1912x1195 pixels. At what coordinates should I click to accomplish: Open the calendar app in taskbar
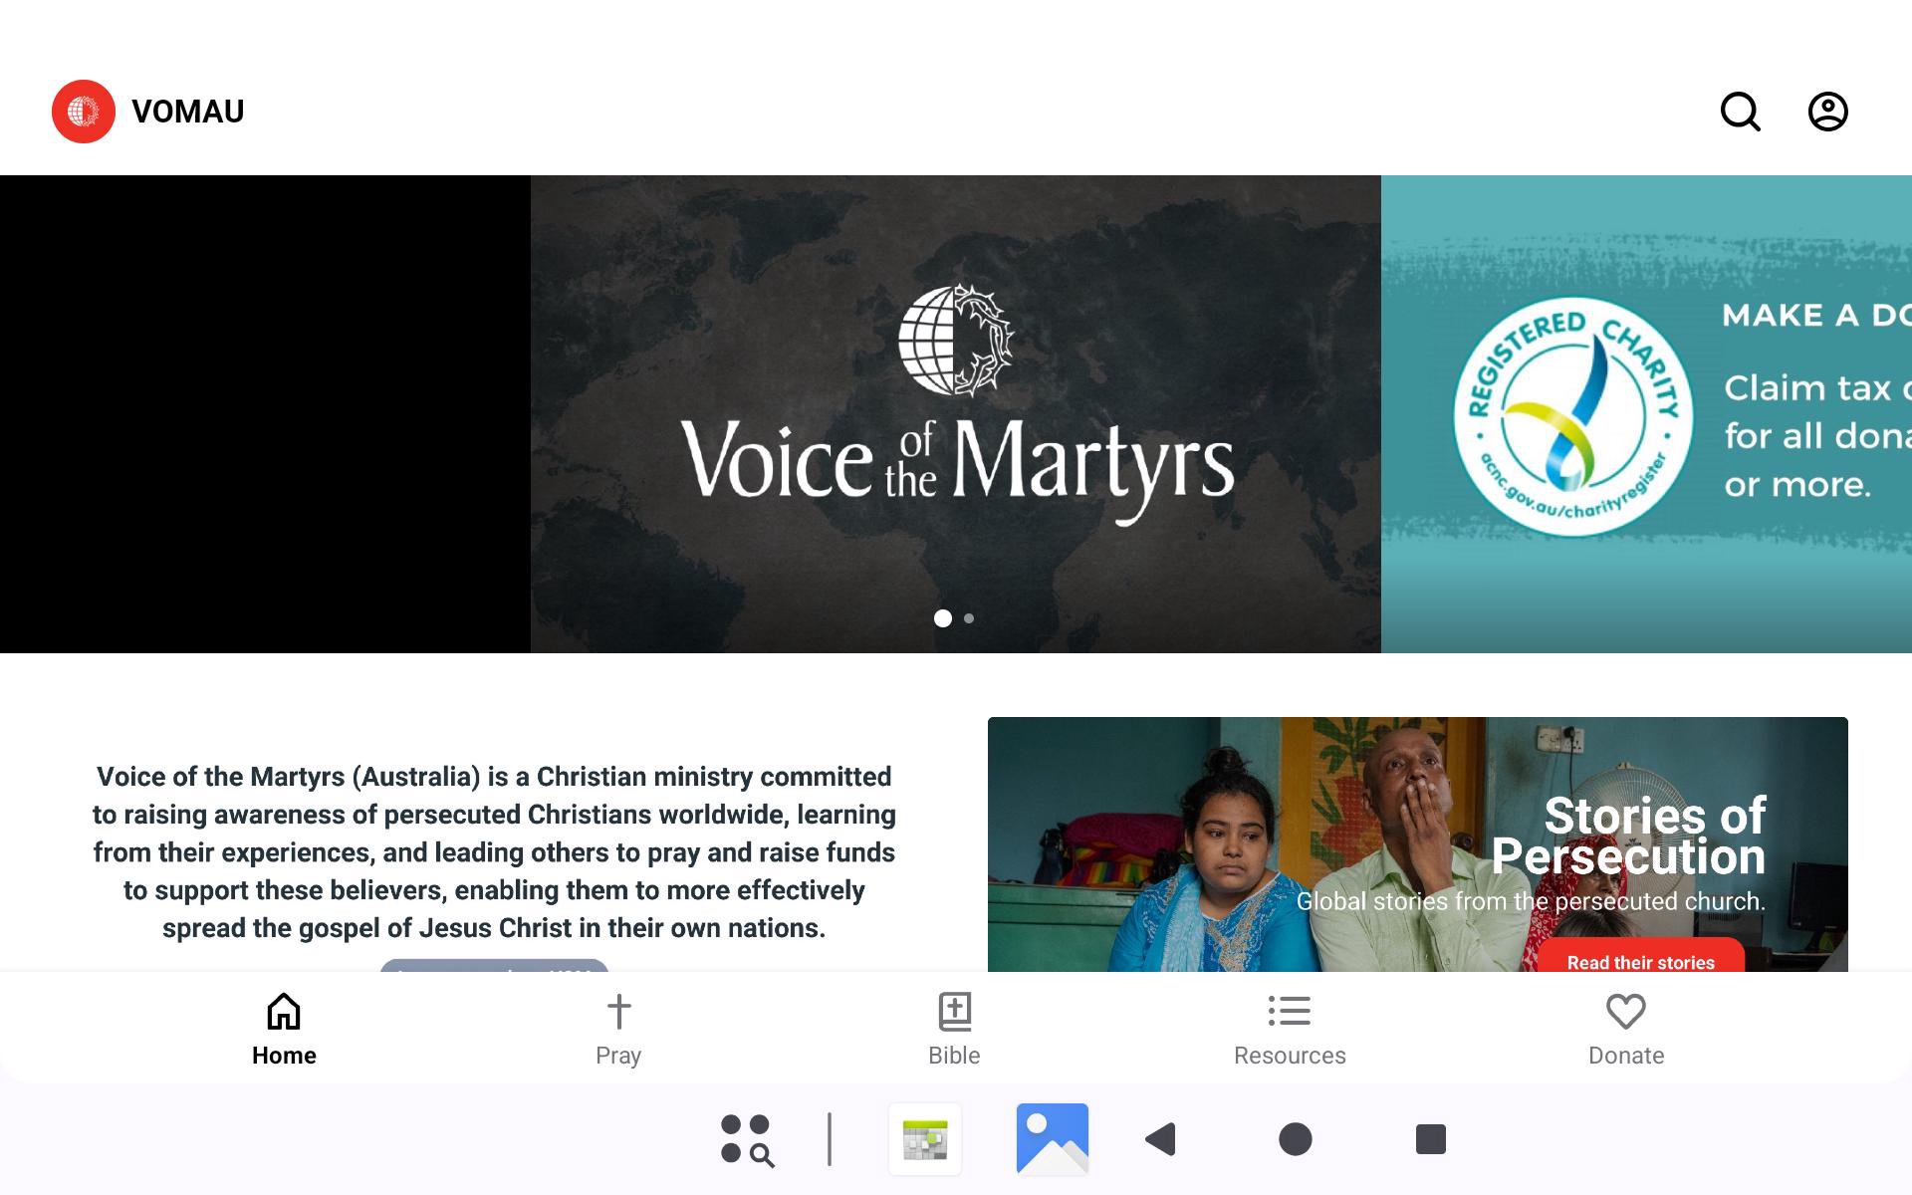(x=925, y=1138)
